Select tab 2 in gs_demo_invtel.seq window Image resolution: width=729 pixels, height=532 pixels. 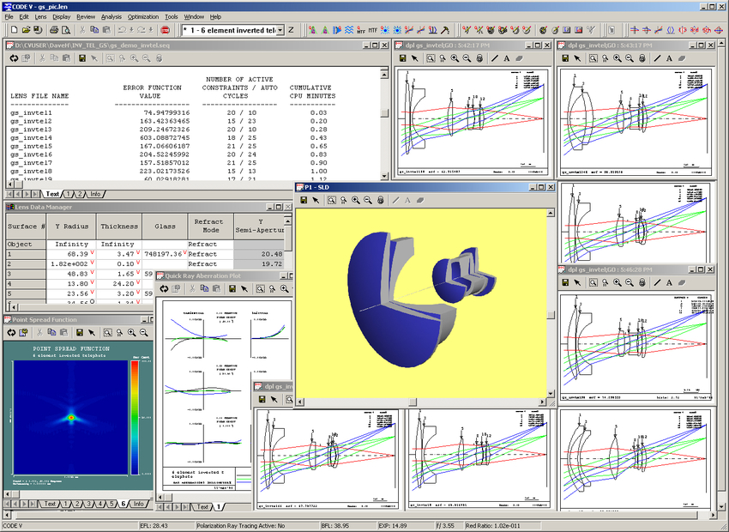(80, 194)
